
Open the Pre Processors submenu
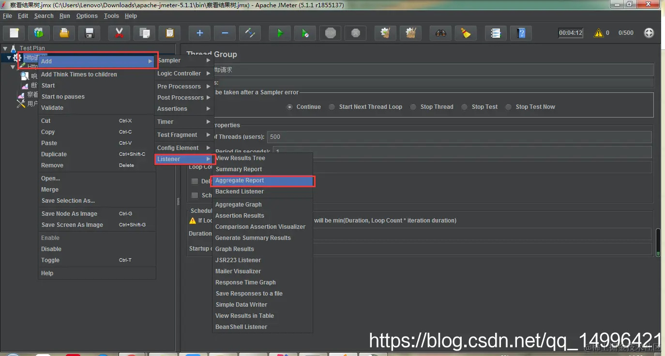click(x=184, y=87)
